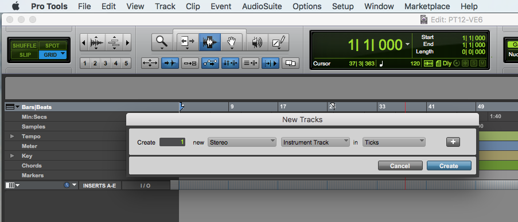The image size is (518, 222).
Task: Enable Shuffle edit mode
Action: tap(25, 46)
